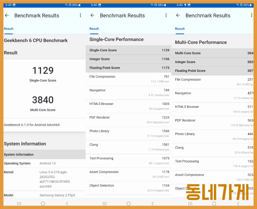Tap multi-core Photo Library 60.5 images row
This screenshot has height=209, width=257.
(213, 136)
